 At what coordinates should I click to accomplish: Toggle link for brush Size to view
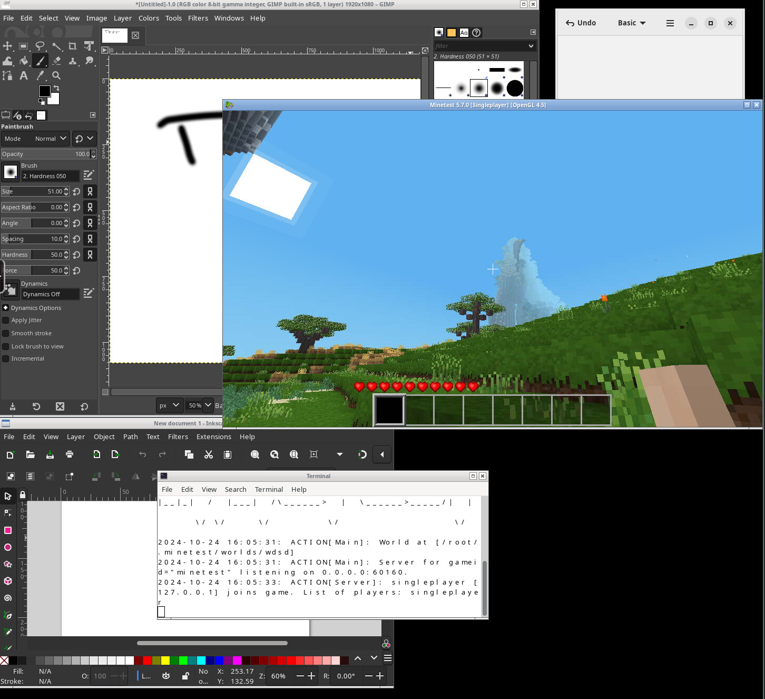[x=90, y=191]
